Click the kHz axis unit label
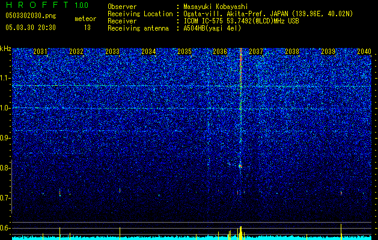Viewport: 378px width, 240px height. click(x=5, y=49)
